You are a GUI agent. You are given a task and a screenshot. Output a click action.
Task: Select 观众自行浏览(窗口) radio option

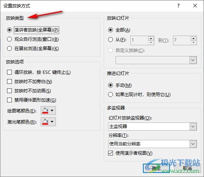tap(10, 39)
